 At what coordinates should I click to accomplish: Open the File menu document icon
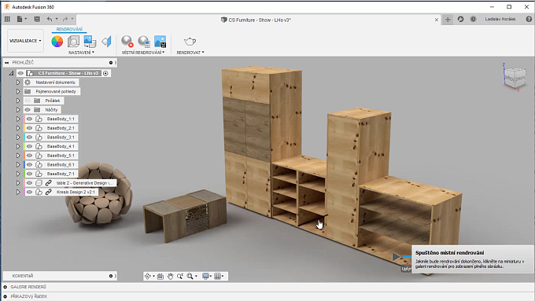tap(20, 20)
